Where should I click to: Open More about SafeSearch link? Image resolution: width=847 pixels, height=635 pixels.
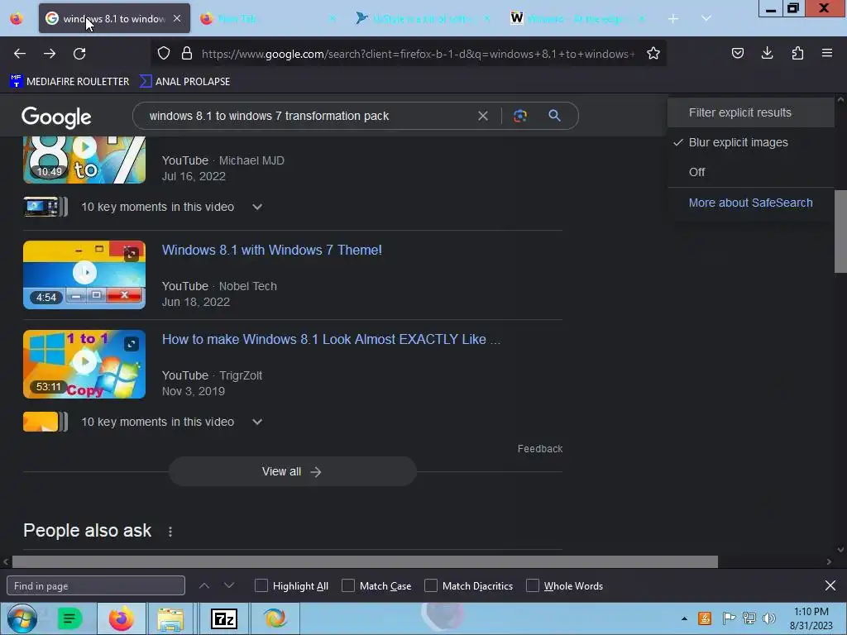click(750, 203)
